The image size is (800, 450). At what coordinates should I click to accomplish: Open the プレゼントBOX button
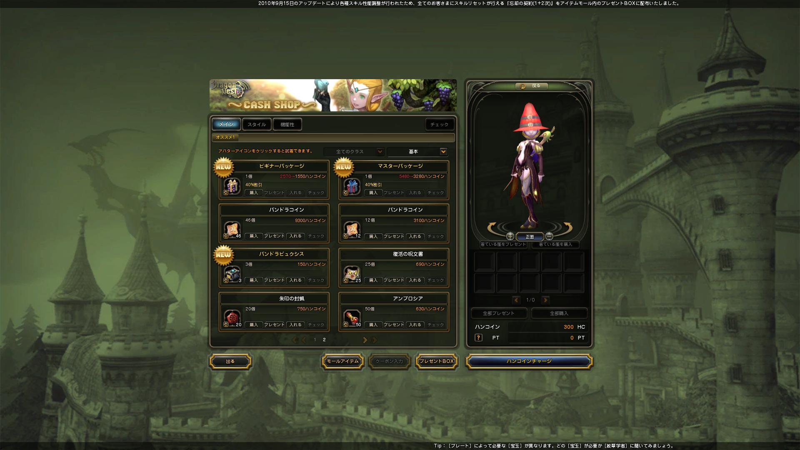click(436, 361)
